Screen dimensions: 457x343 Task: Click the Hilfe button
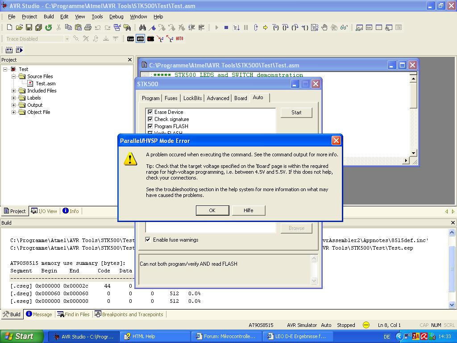tap(248, 210)
